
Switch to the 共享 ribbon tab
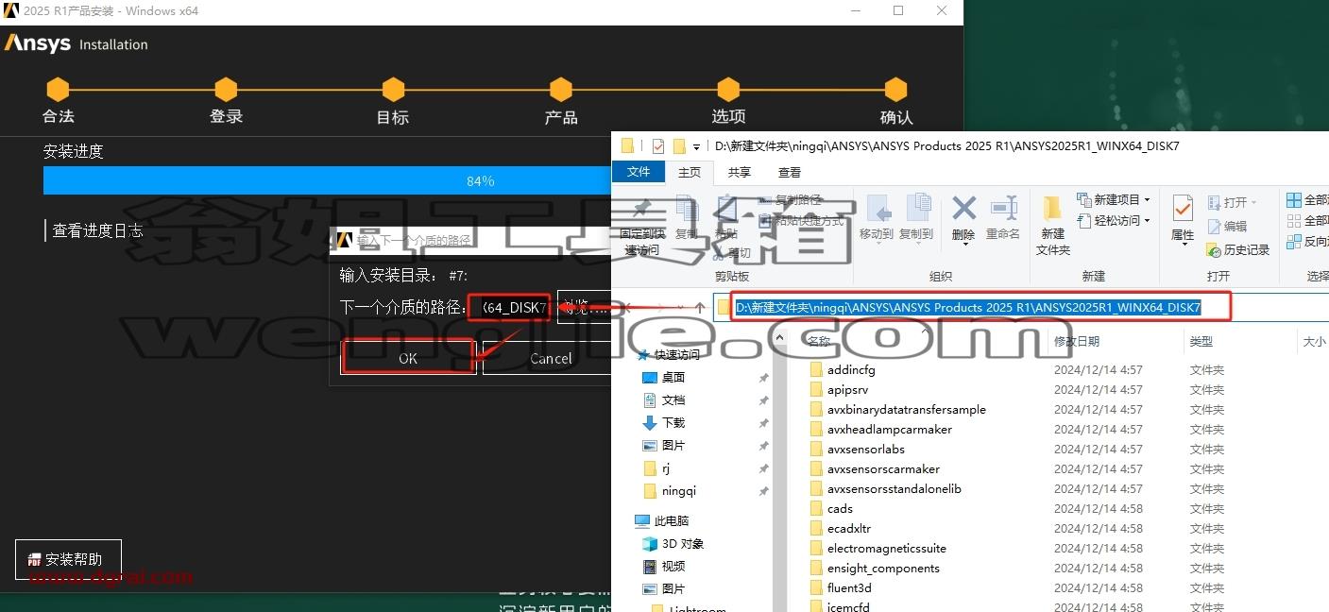click(x=740, y=172)
